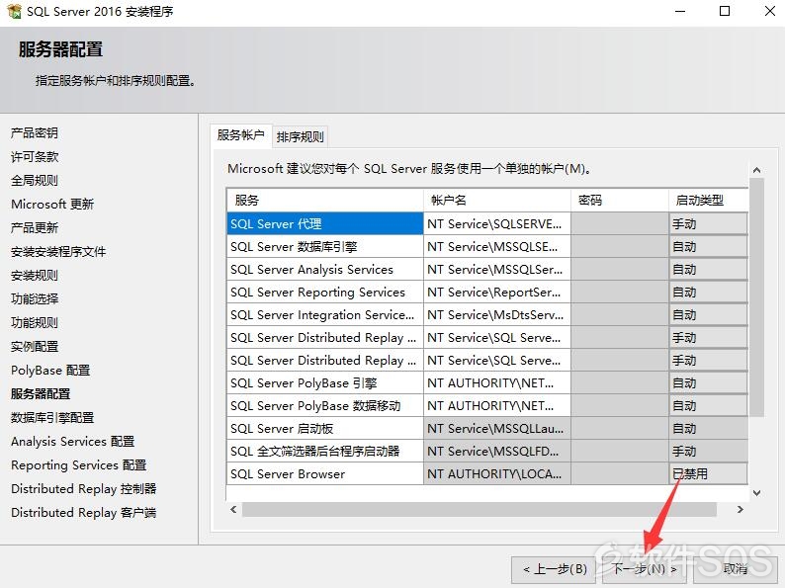
Task: Click the 密码 column header
Action: pyautogui.click(x=620, y=201)
